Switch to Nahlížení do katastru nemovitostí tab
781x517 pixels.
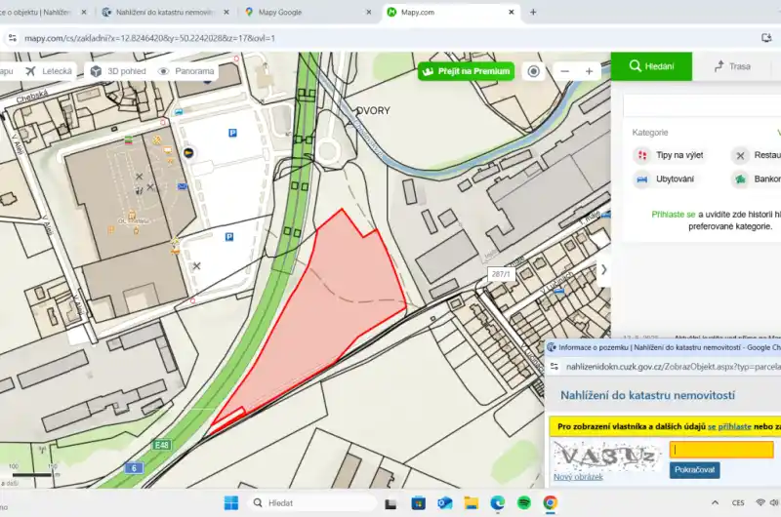click(x=166, y=12)
